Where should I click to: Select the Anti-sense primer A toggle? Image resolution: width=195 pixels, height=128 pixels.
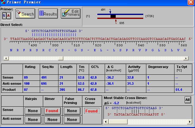[8, 16]
